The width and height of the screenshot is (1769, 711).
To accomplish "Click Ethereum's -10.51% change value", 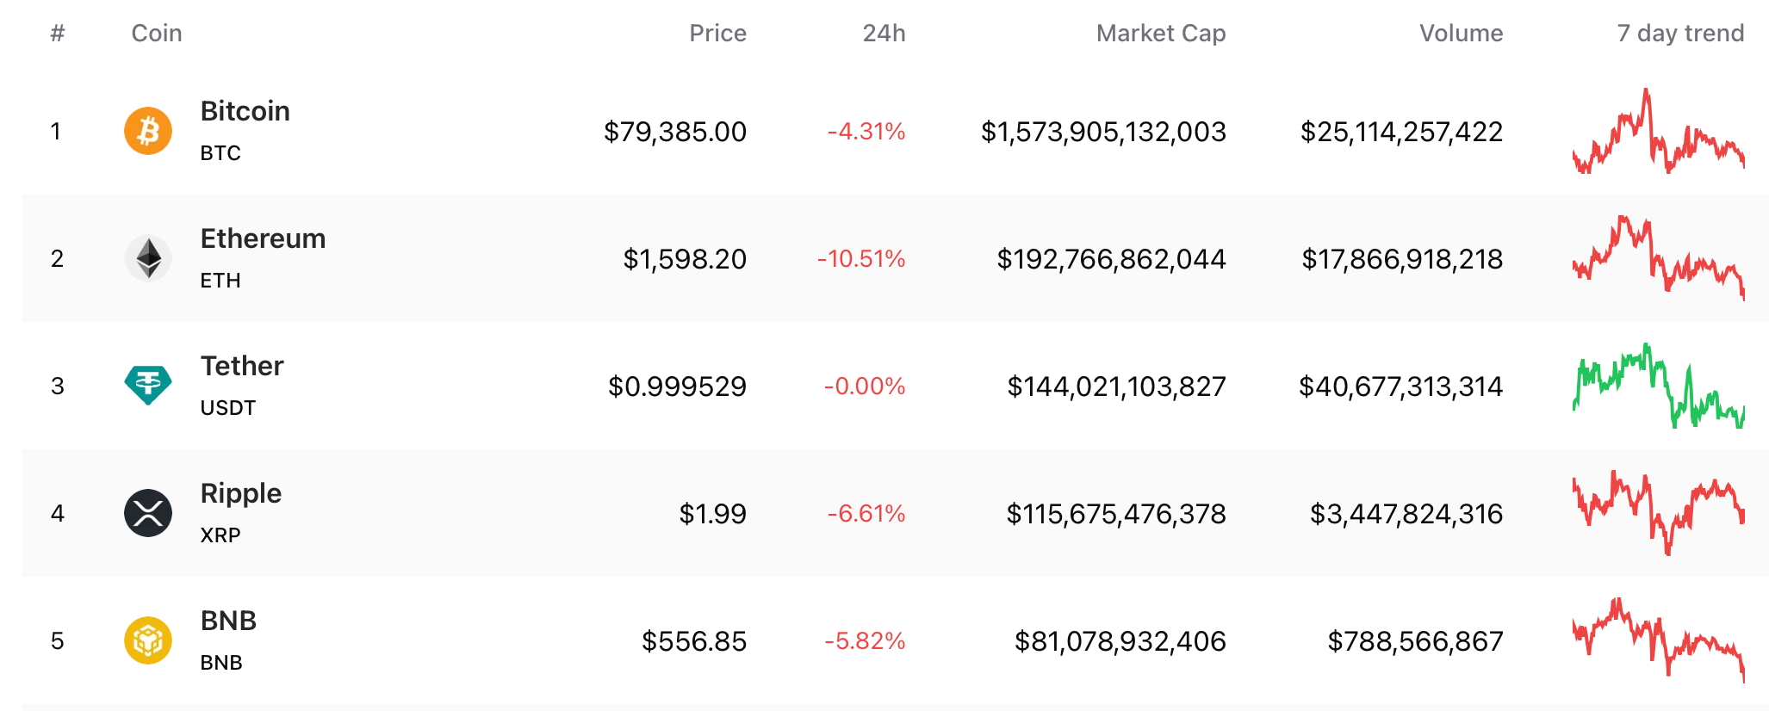I will click(x=861, y=258).
